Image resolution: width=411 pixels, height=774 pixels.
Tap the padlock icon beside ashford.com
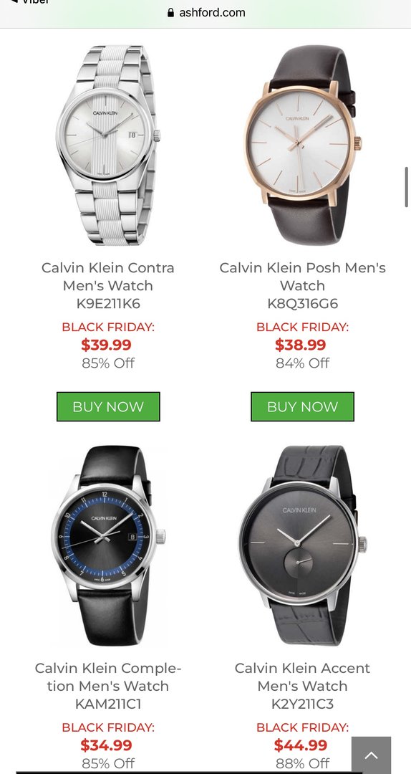(x=171, y=13)
